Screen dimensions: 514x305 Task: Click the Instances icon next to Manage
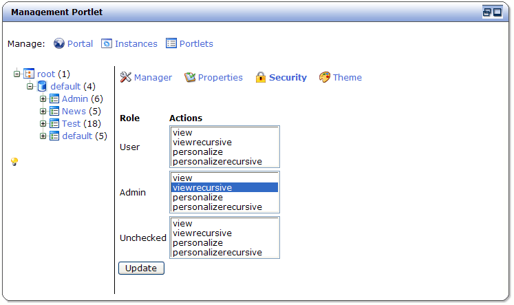pos(106,43)
